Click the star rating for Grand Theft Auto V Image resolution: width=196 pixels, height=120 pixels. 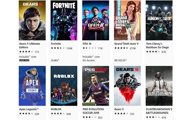[x=121, y=48]
